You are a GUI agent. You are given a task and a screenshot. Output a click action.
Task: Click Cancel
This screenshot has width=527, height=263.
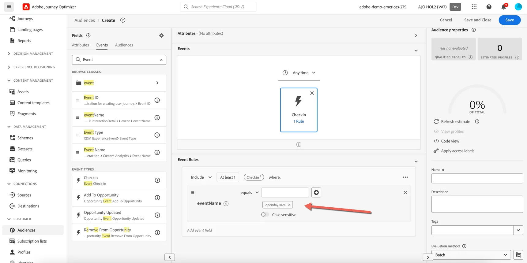click(446, 20)
